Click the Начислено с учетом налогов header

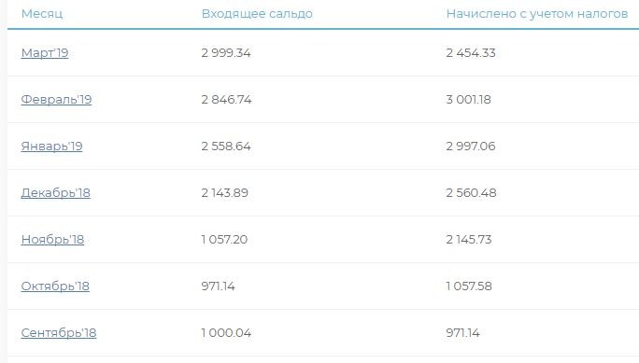(x=537, y=14)
